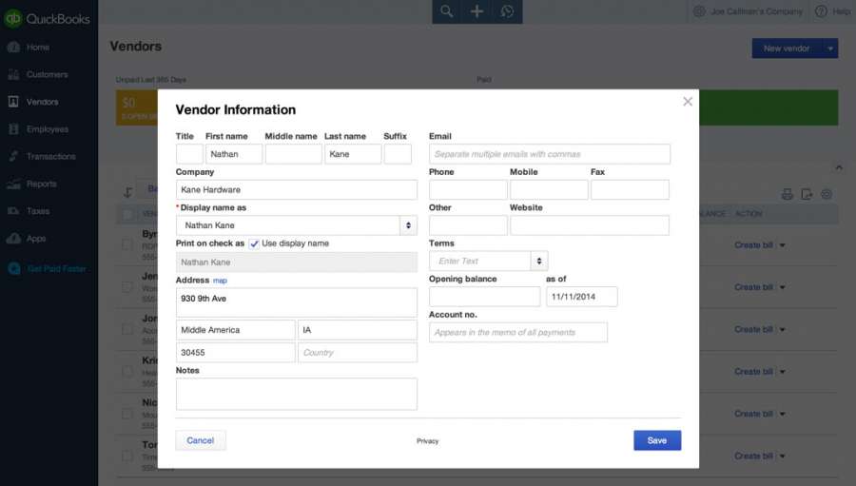Click the Email input field

[x=550, y=154]
